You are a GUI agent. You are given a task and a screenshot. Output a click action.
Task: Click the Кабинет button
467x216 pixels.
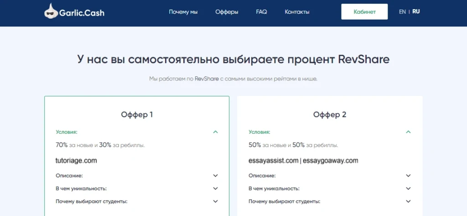point(364,11)
